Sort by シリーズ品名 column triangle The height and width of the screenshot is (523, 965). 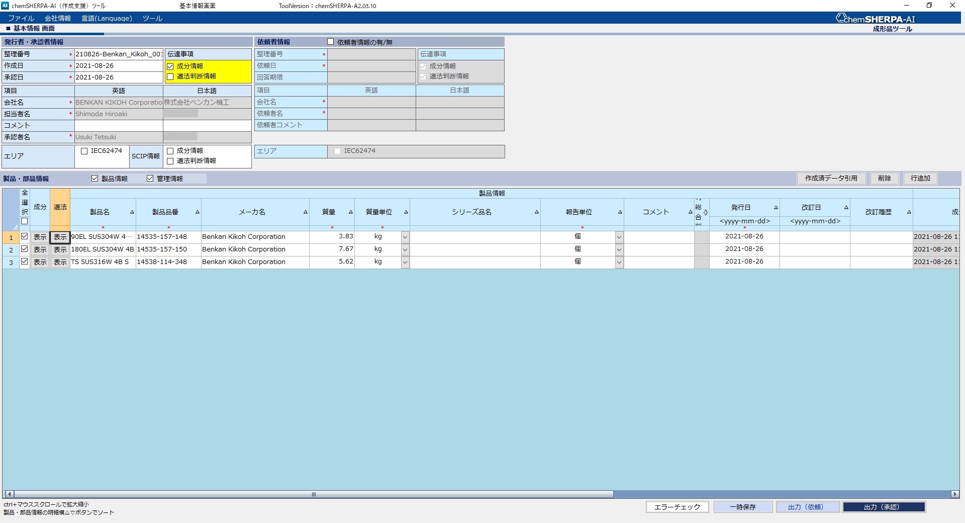(x=537, y=212)
